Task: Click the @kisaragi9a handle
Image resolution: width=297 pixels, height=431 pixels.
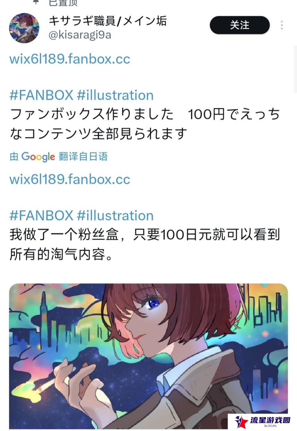Action: point(80,35)
